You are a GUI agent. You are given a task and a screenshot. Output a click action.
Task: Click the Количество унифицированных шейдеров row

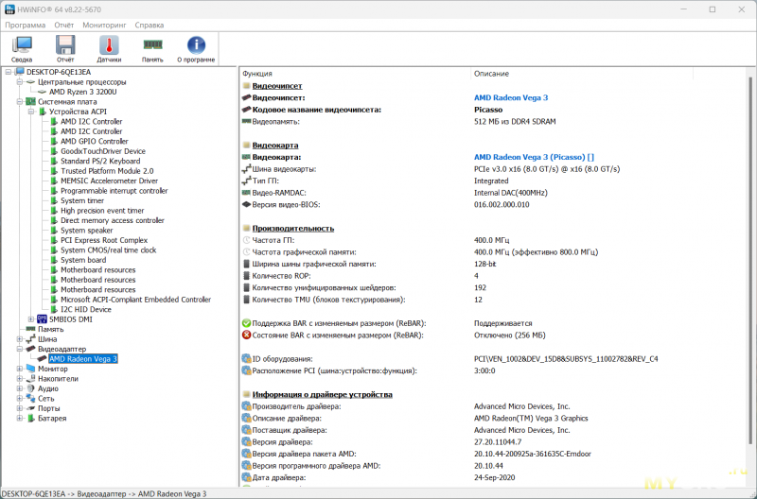point(324,288)
